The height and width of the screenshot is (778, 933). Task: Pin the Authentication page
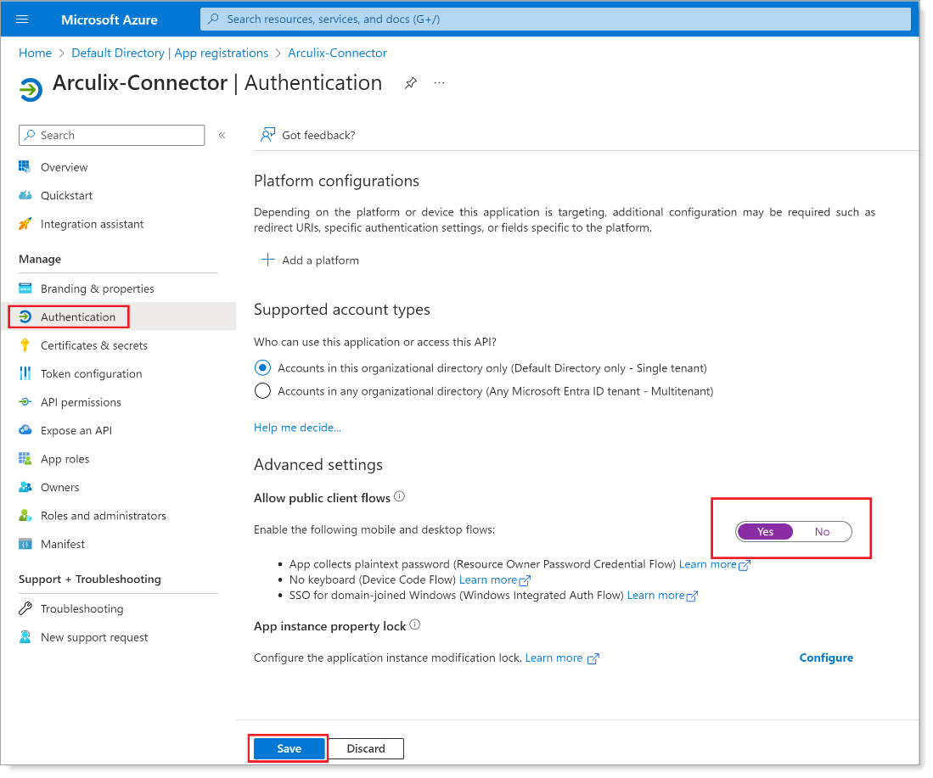tap(411, 83)
